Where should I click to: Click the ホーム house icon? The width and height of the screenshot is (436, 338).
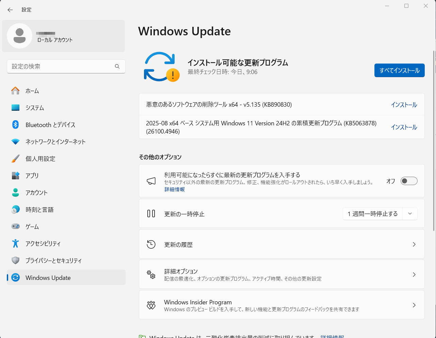point(15,91)
